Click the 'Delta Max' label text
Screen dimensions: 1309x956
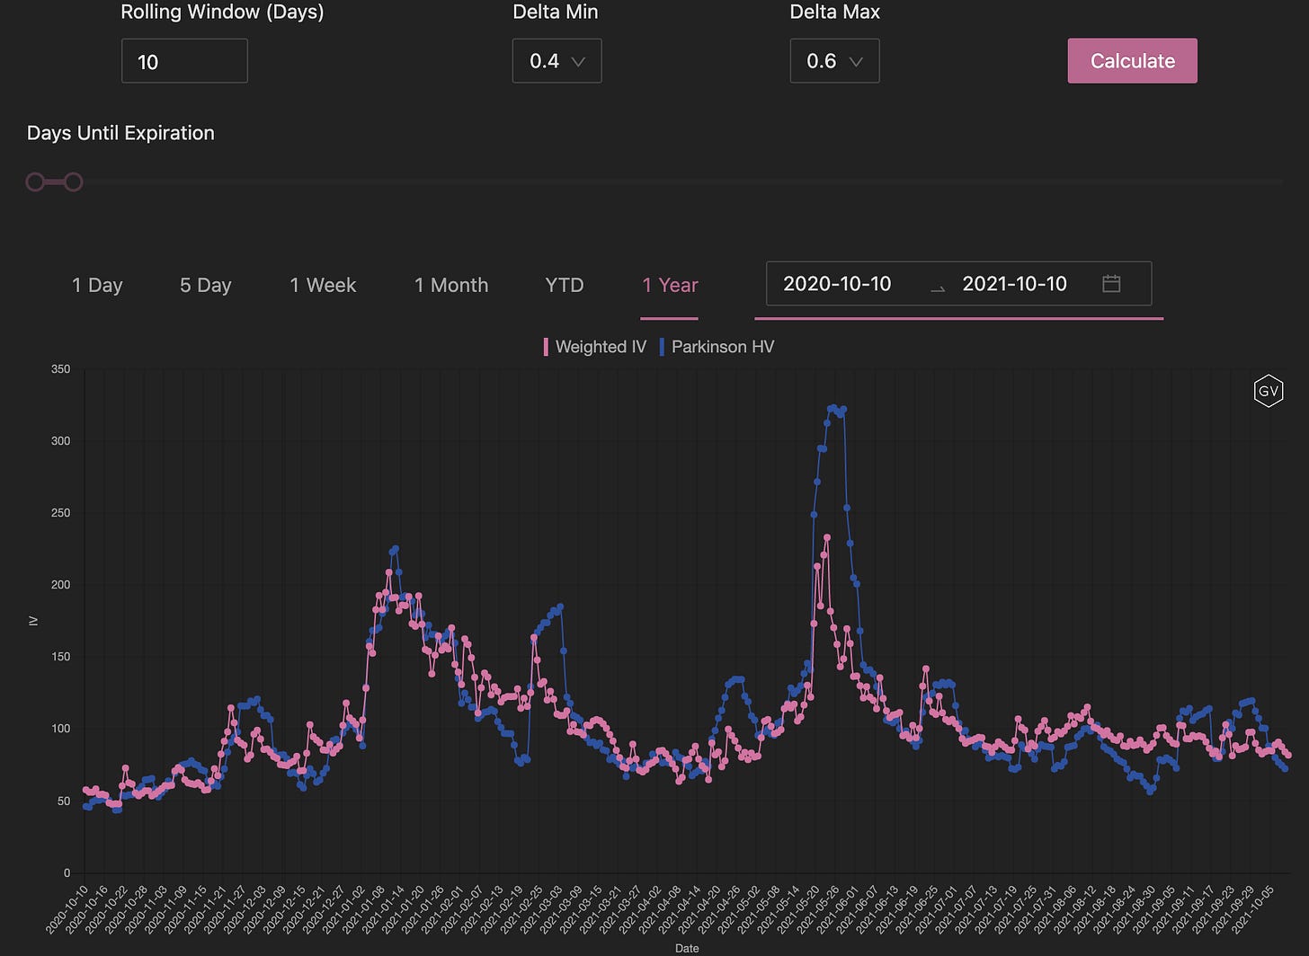click(834, 12)
